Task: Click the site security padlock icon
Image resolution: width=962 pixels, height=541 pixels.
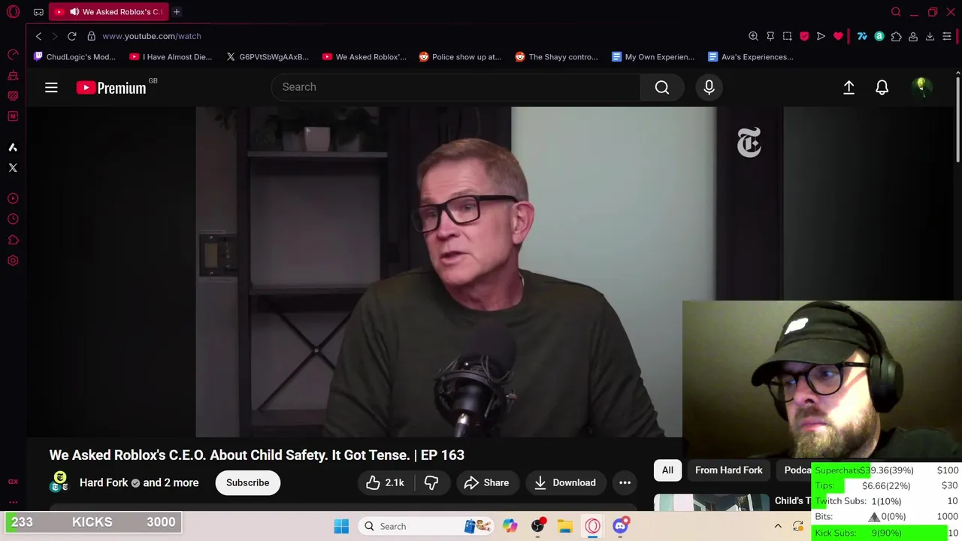Action: tap(91, 36)
